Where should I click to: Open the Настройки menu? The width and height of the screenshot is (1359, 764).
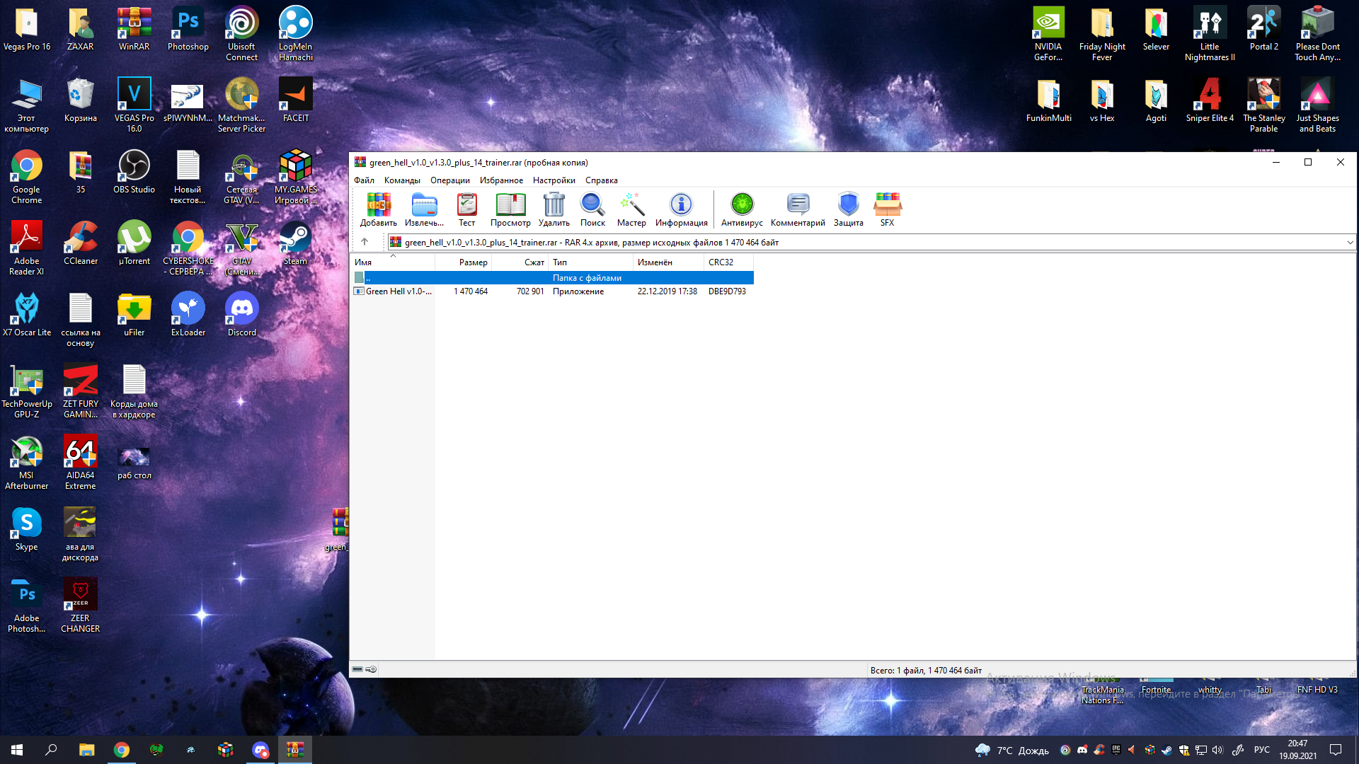tap(554, 180)
